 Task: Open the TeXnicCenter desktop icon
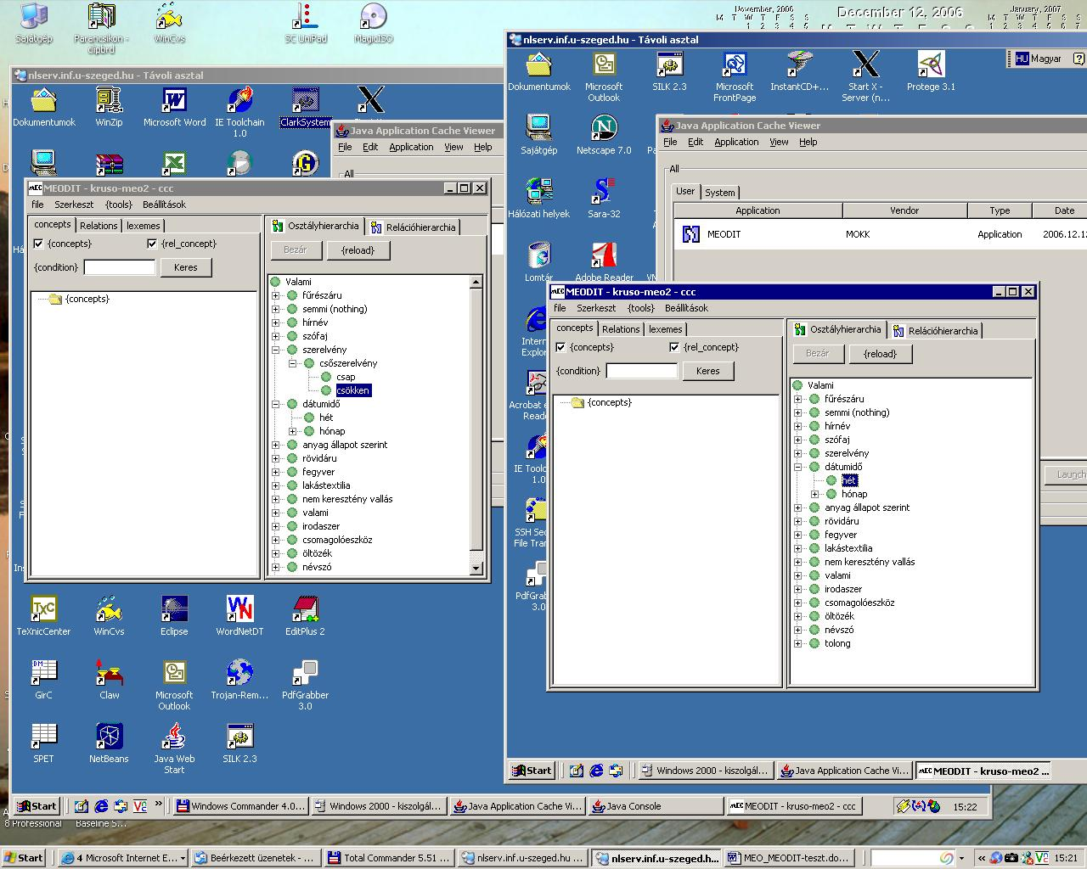(43, 615)
